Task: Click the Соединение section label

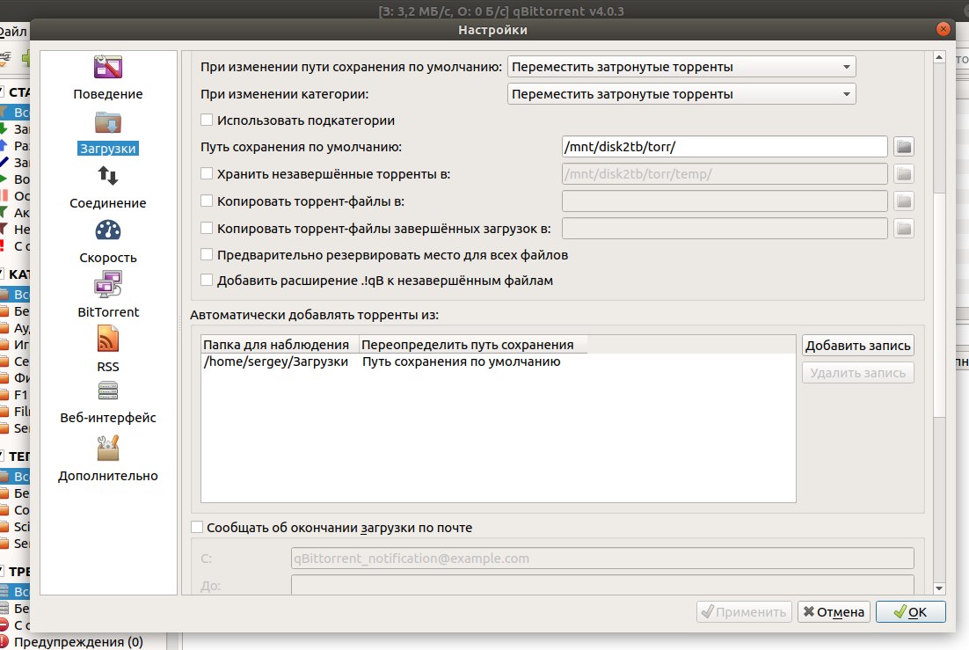Action: (107, 203)
